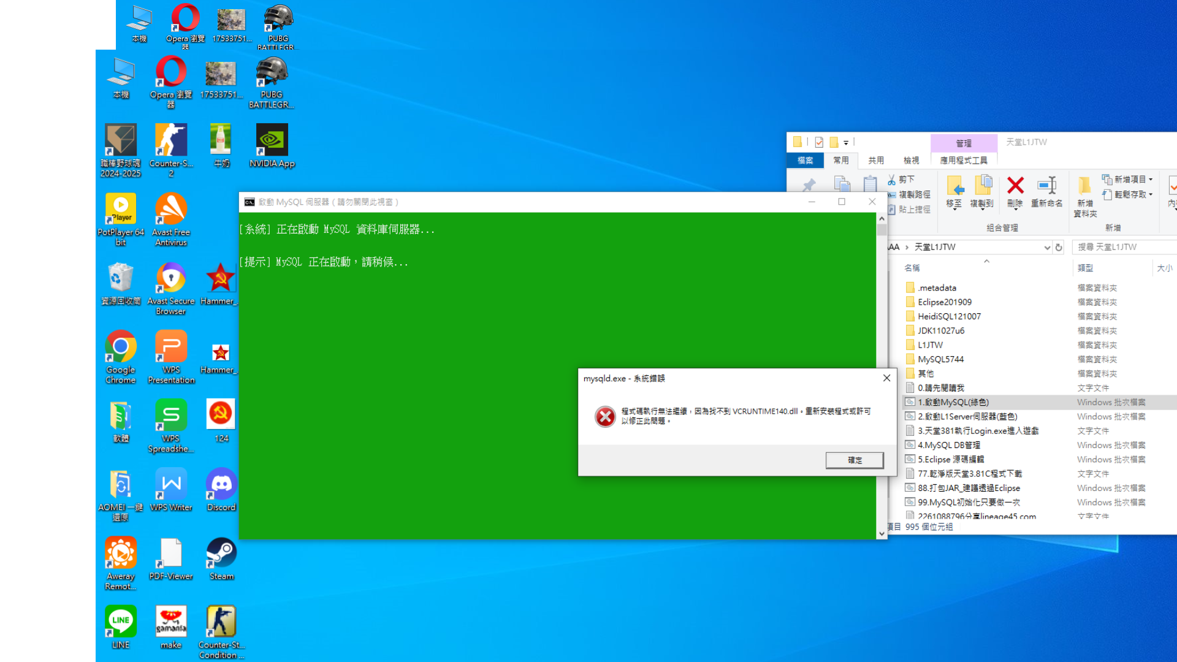Image resolution: width=1177 pixels, height=662 pixels.
Task: Sort files by the 名稱 column header
Action: click(x=912, y=268)
